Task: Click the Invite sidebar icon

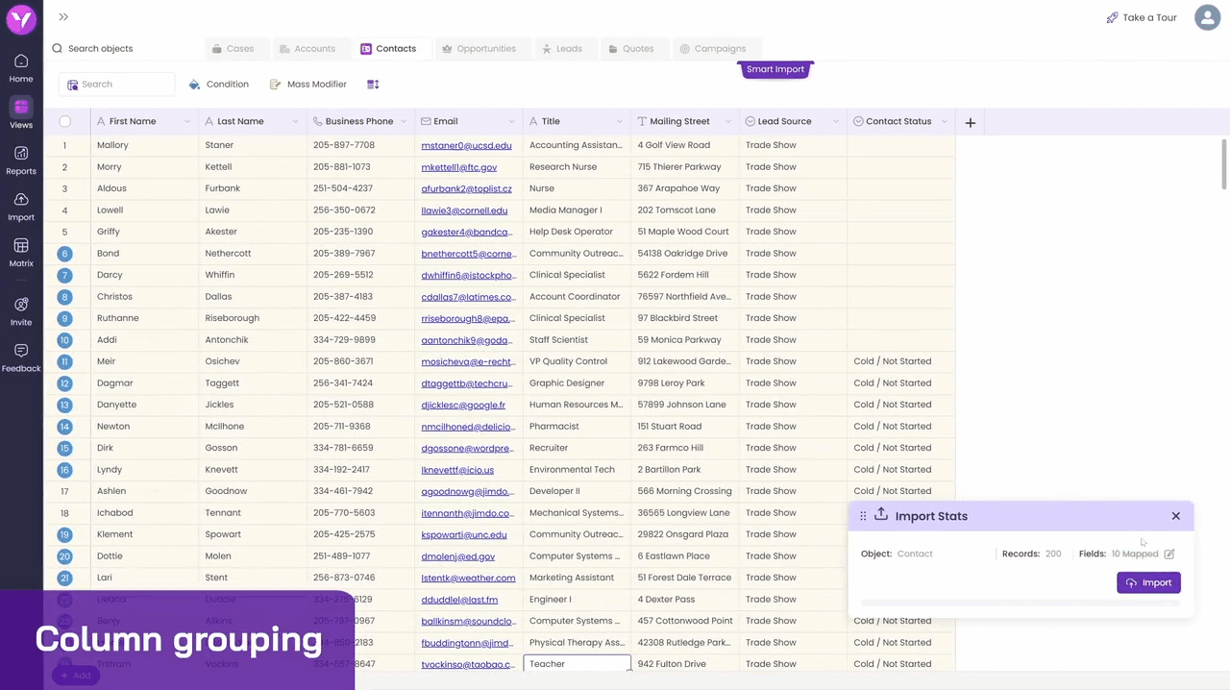Action: tap(21, 310)
